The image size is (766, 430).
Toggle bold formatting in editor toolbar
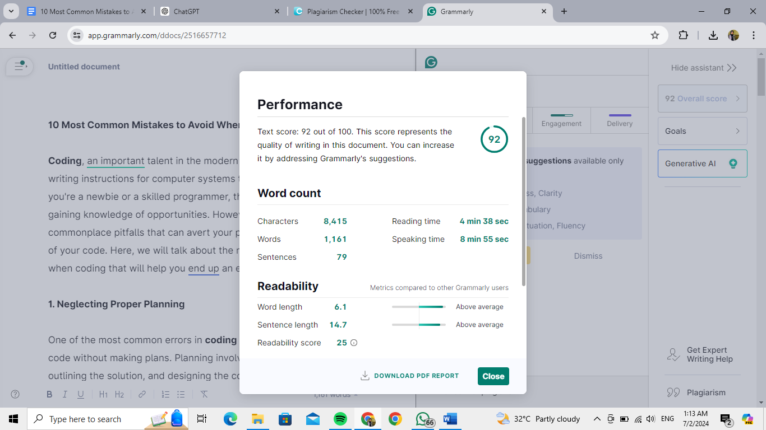pyautogui.click(x=49, y=394)
